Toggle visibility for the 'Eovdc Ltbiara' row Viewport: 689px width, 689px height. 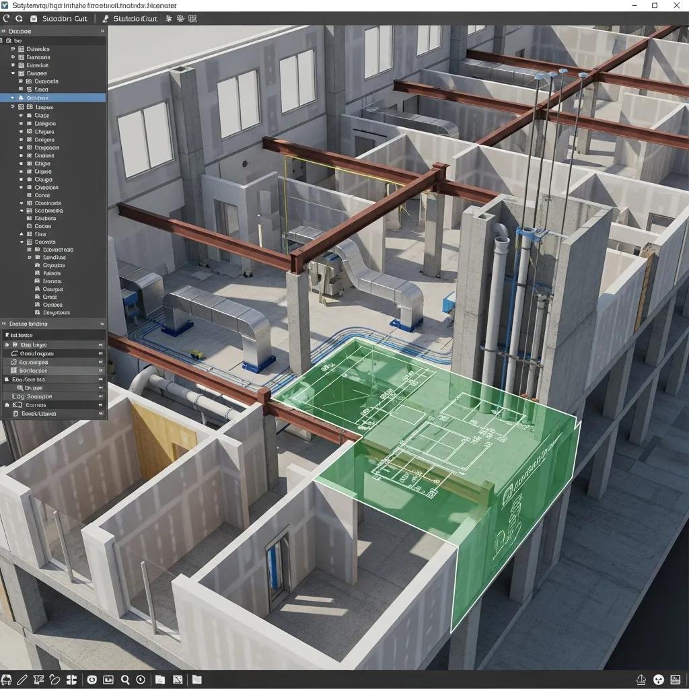click(x=101, y=414)
